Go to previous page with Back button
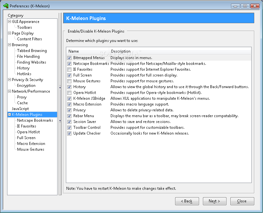The height and width of the screenshot is (213, 263). click(x=187, y=201)
